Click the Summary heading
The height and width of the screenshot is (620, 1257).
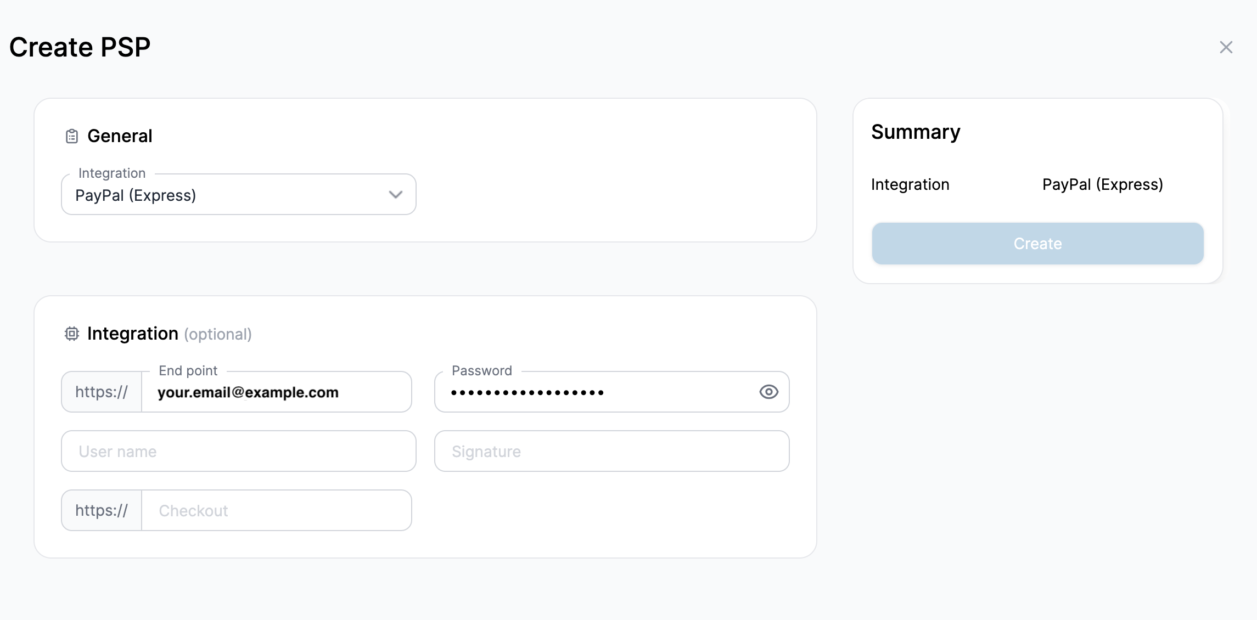[x=916, y=132]
